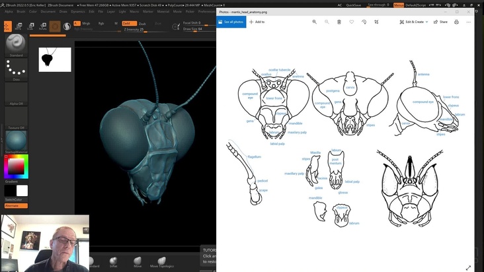Click the Share button
This screenshot has width=484, height=272.
click(x=440, y=22)
